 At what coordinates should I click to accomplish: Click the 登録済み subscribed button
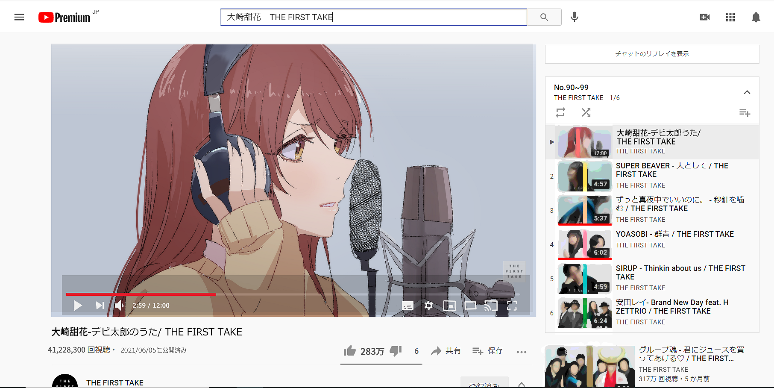(x=484, y=383)
